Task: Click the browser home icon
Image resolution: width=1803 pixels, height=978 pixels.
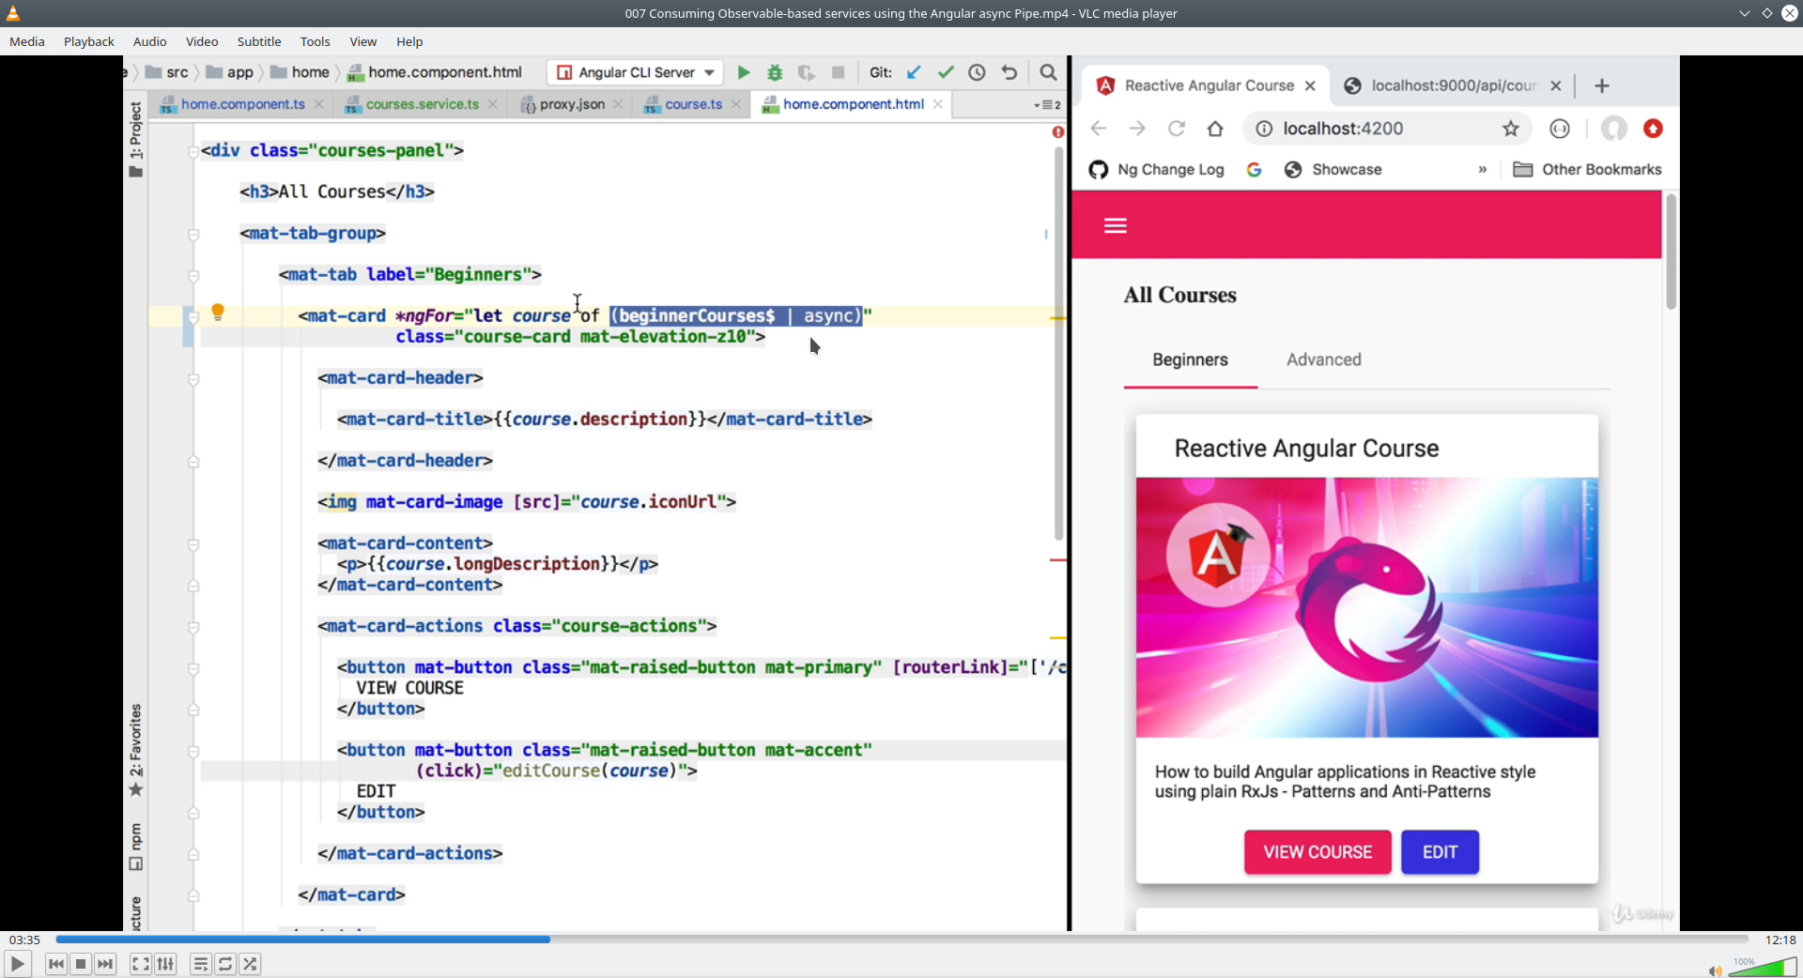Action: click(1215, 129)
